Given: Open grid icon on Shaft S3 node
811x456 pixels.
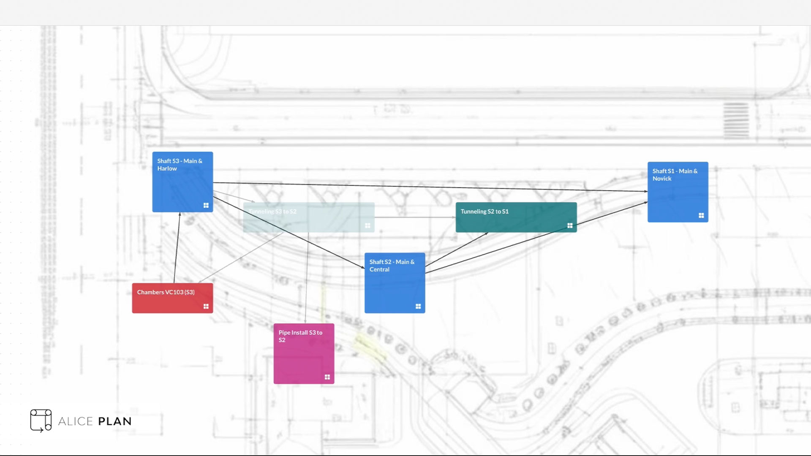Looking at the screenshot, I should [x=206, y=206].
